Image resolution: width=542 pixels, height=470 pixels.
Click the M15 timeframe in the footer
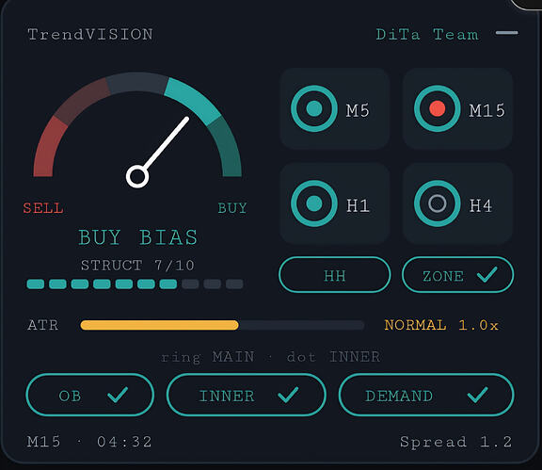tap(44, 442)
